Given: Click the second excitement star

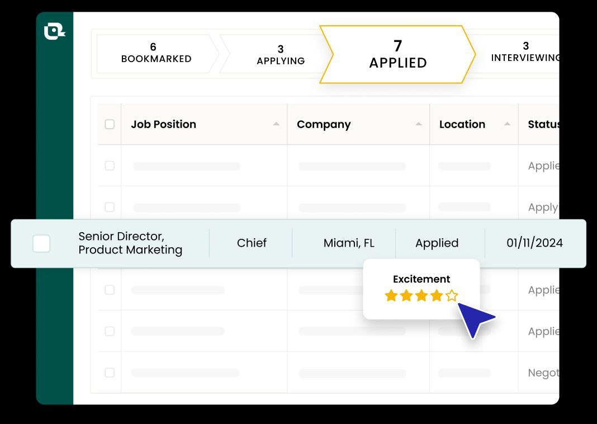Looking at the screenshot, I should pos(406,295).
